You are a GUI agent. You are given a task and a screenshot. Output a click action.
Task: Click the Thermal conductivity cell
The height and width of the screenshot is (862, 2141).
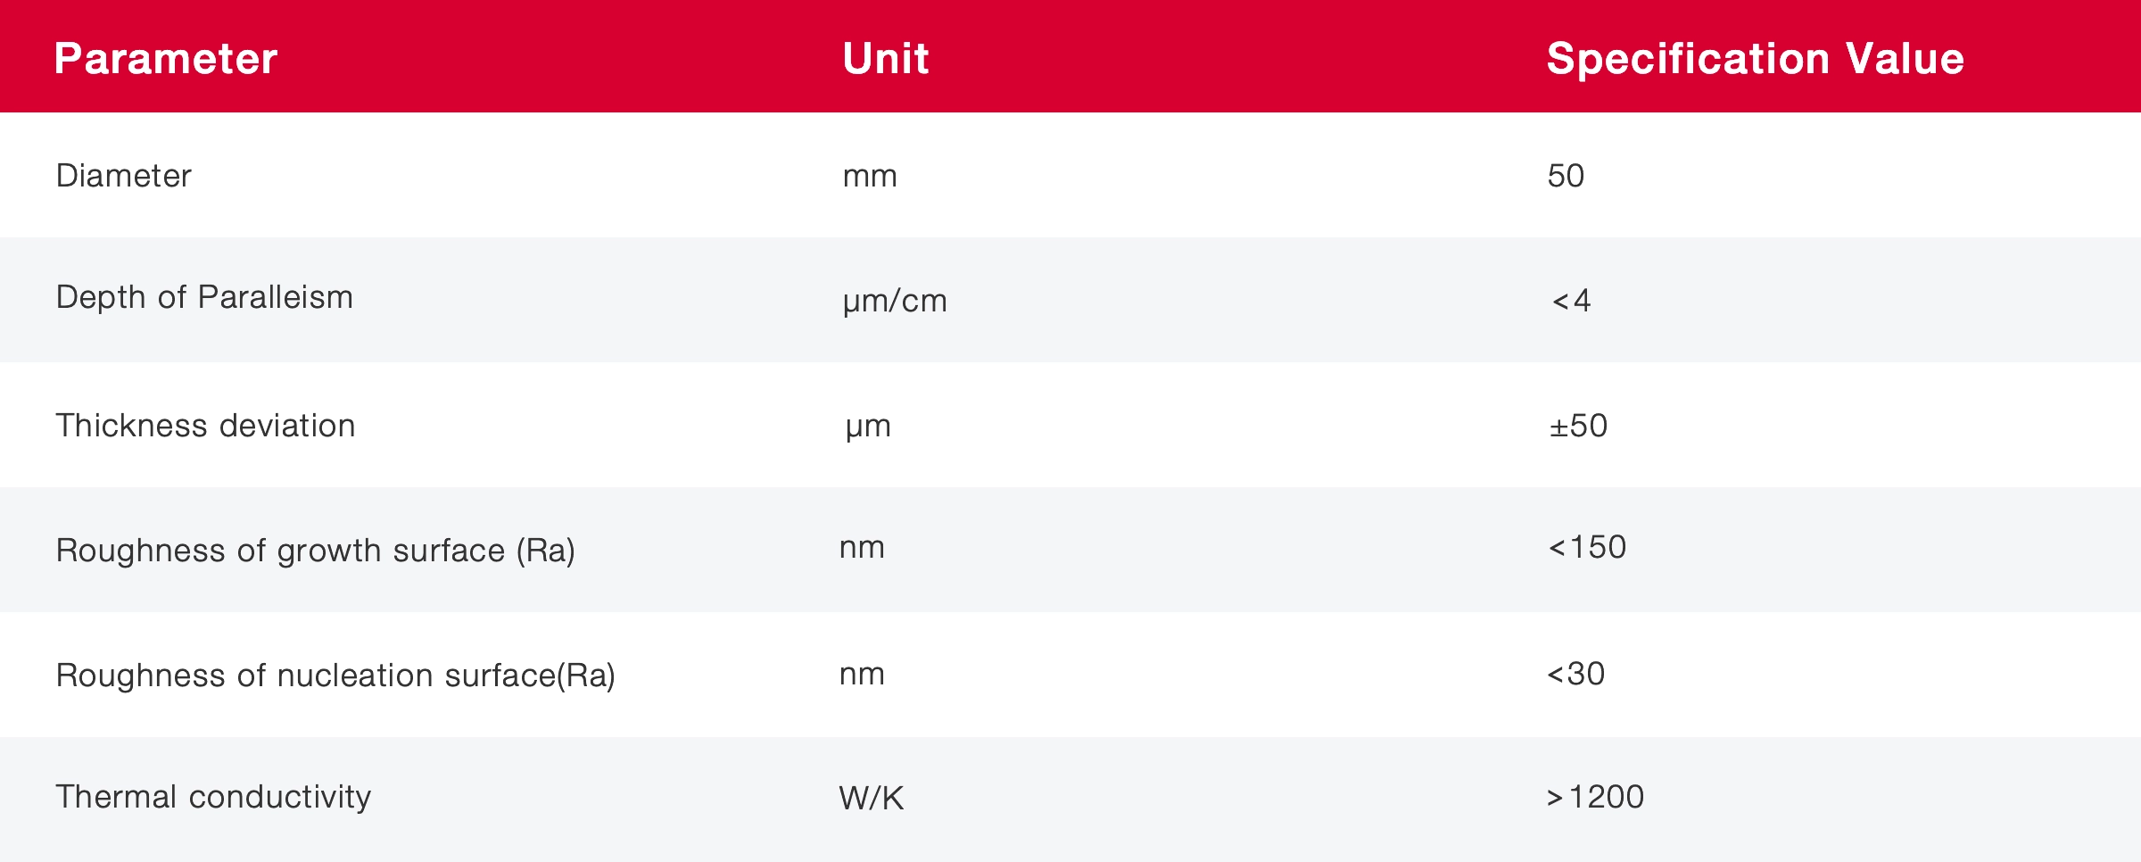(213, 797)
